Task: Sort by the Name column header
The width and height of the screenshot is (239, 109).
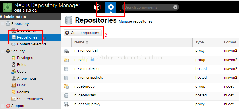Action: [132, 42]
